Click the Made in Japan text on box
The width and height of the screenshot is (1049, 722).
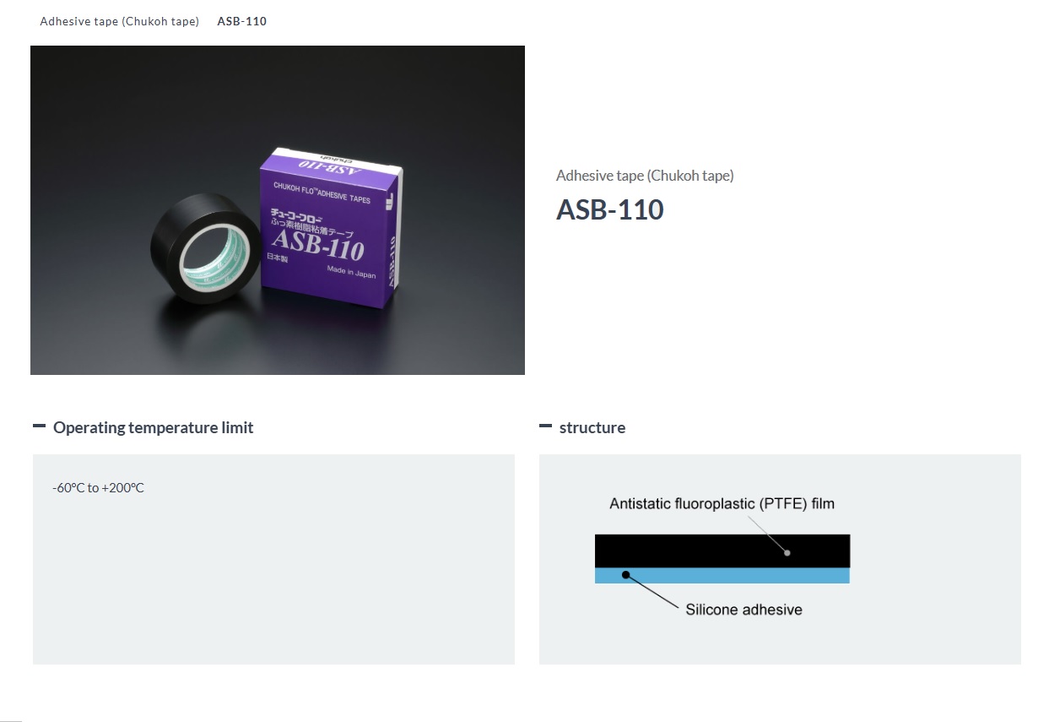coord(351,272)
